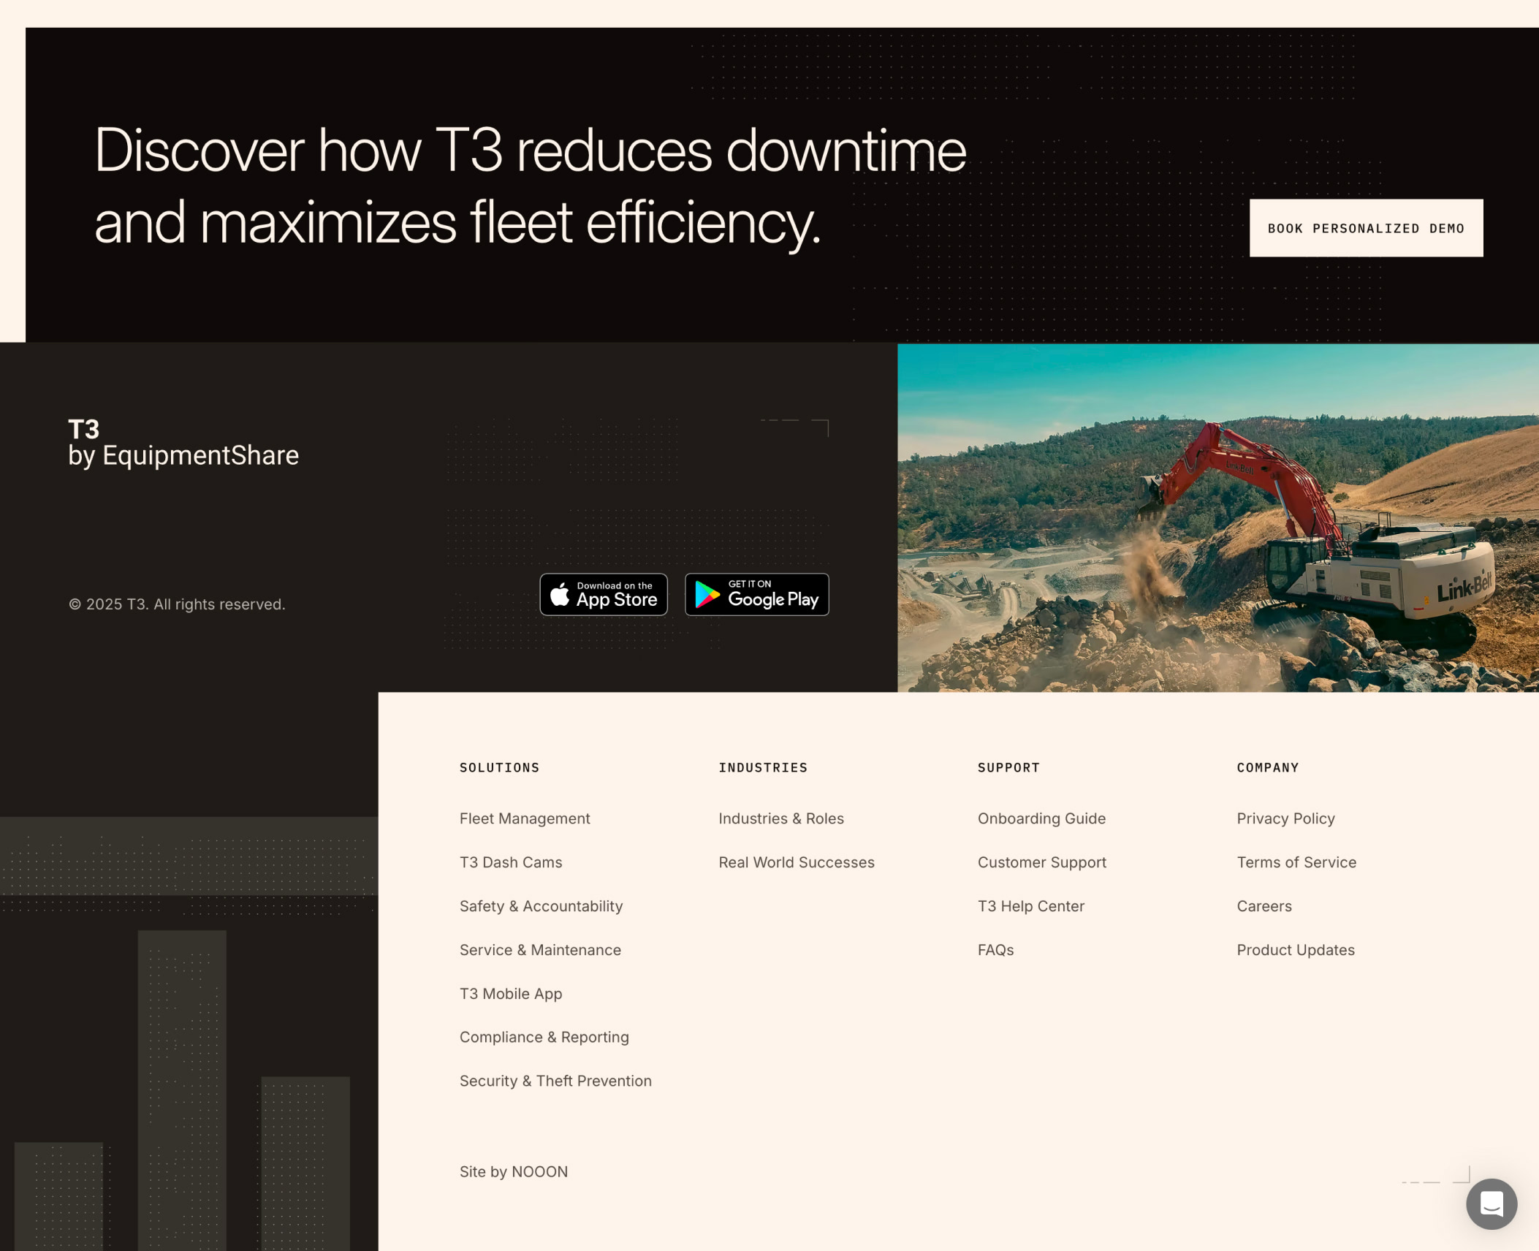Click the Site by NOOON credit

coord(513,1171)
